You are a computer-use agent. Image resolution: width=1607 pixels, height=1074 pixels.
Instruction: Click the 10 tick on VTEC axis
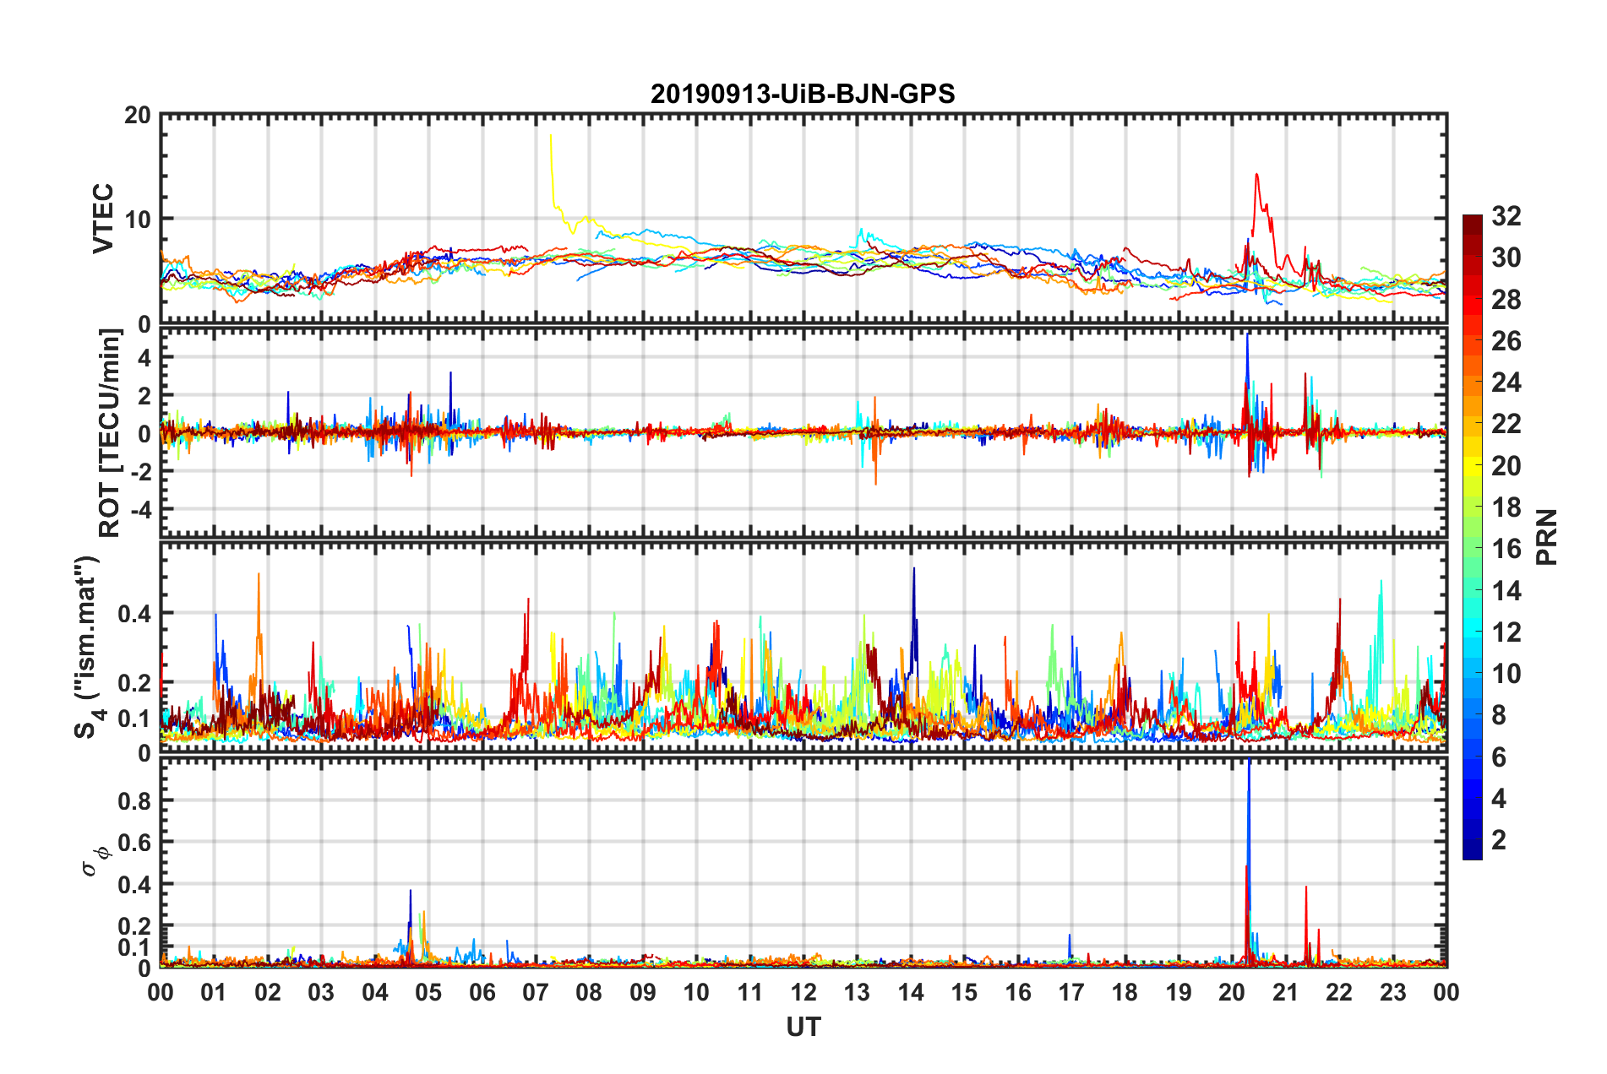click(137, 220)
